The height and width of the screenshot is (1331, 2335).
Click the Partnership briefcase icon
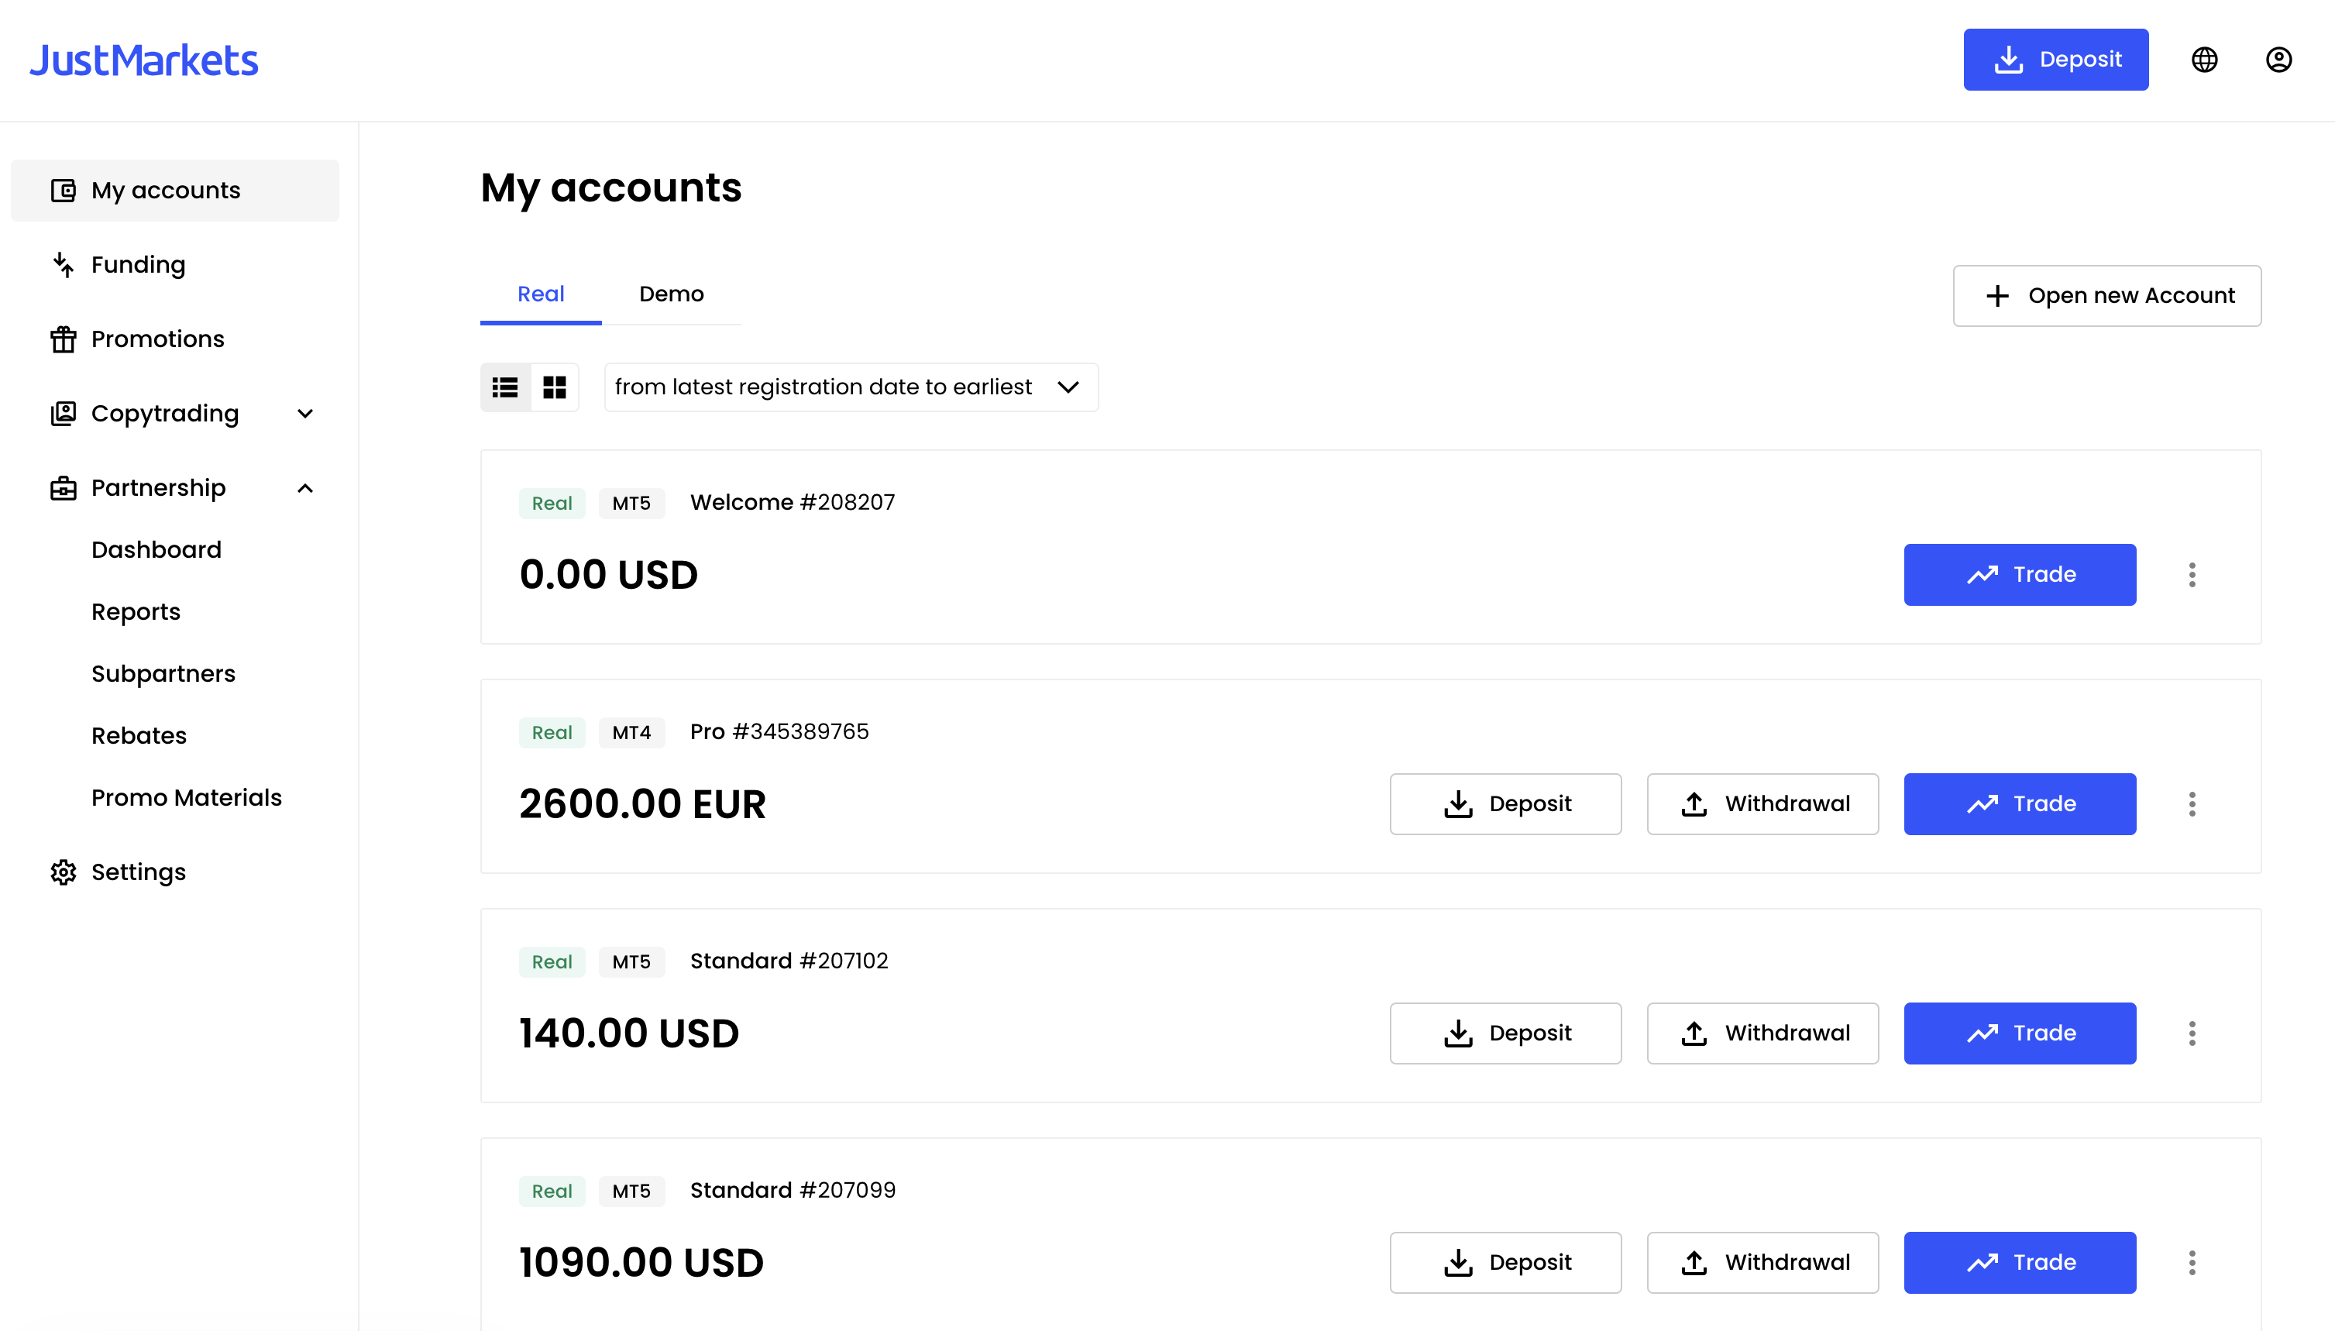pyautogui.click(x=63, y=488)
